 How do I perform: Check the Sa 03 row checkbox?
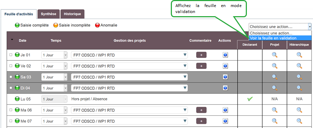pos(11,77)
